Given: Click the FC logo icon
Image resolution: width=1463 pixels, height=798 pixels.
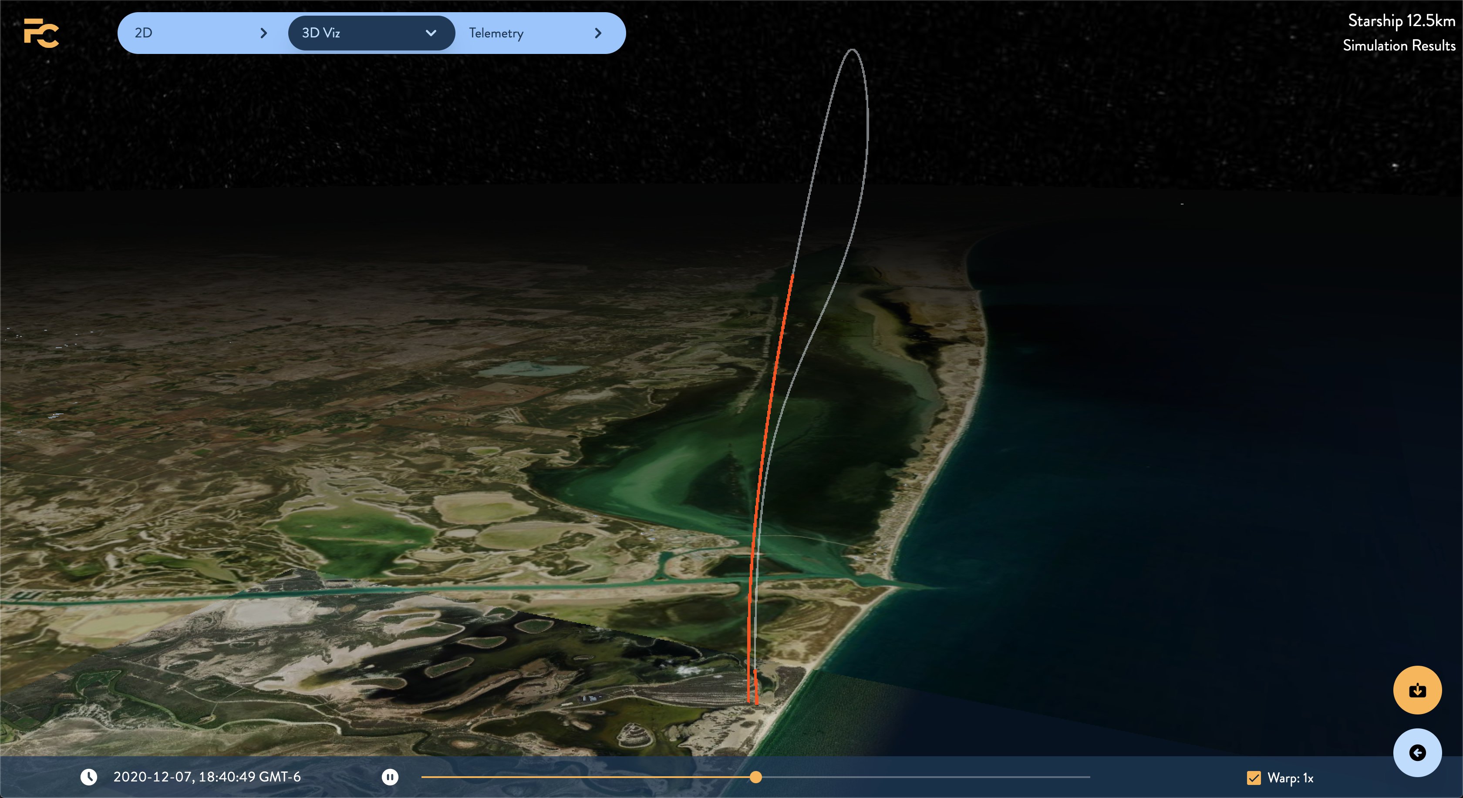Looking at the screenshot, I should pyautogui.click(x=41, y=33).
